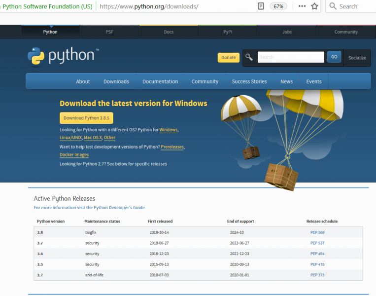Click the magnifier icon beside site search

click(249, 57)
